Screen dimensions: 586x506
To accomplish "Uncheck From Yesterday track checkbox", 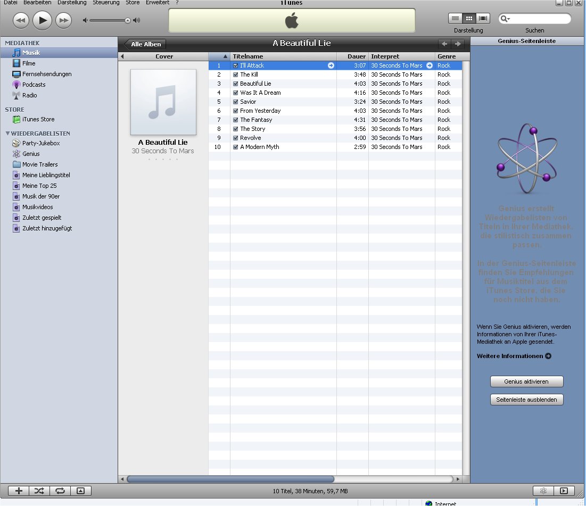I will [x=235, y=111].
